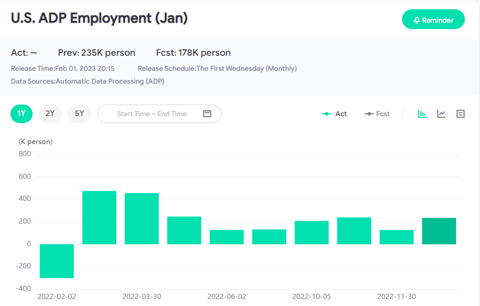
Task: Click the bar above the 2022-03-30 label
Action: [141, 219]
